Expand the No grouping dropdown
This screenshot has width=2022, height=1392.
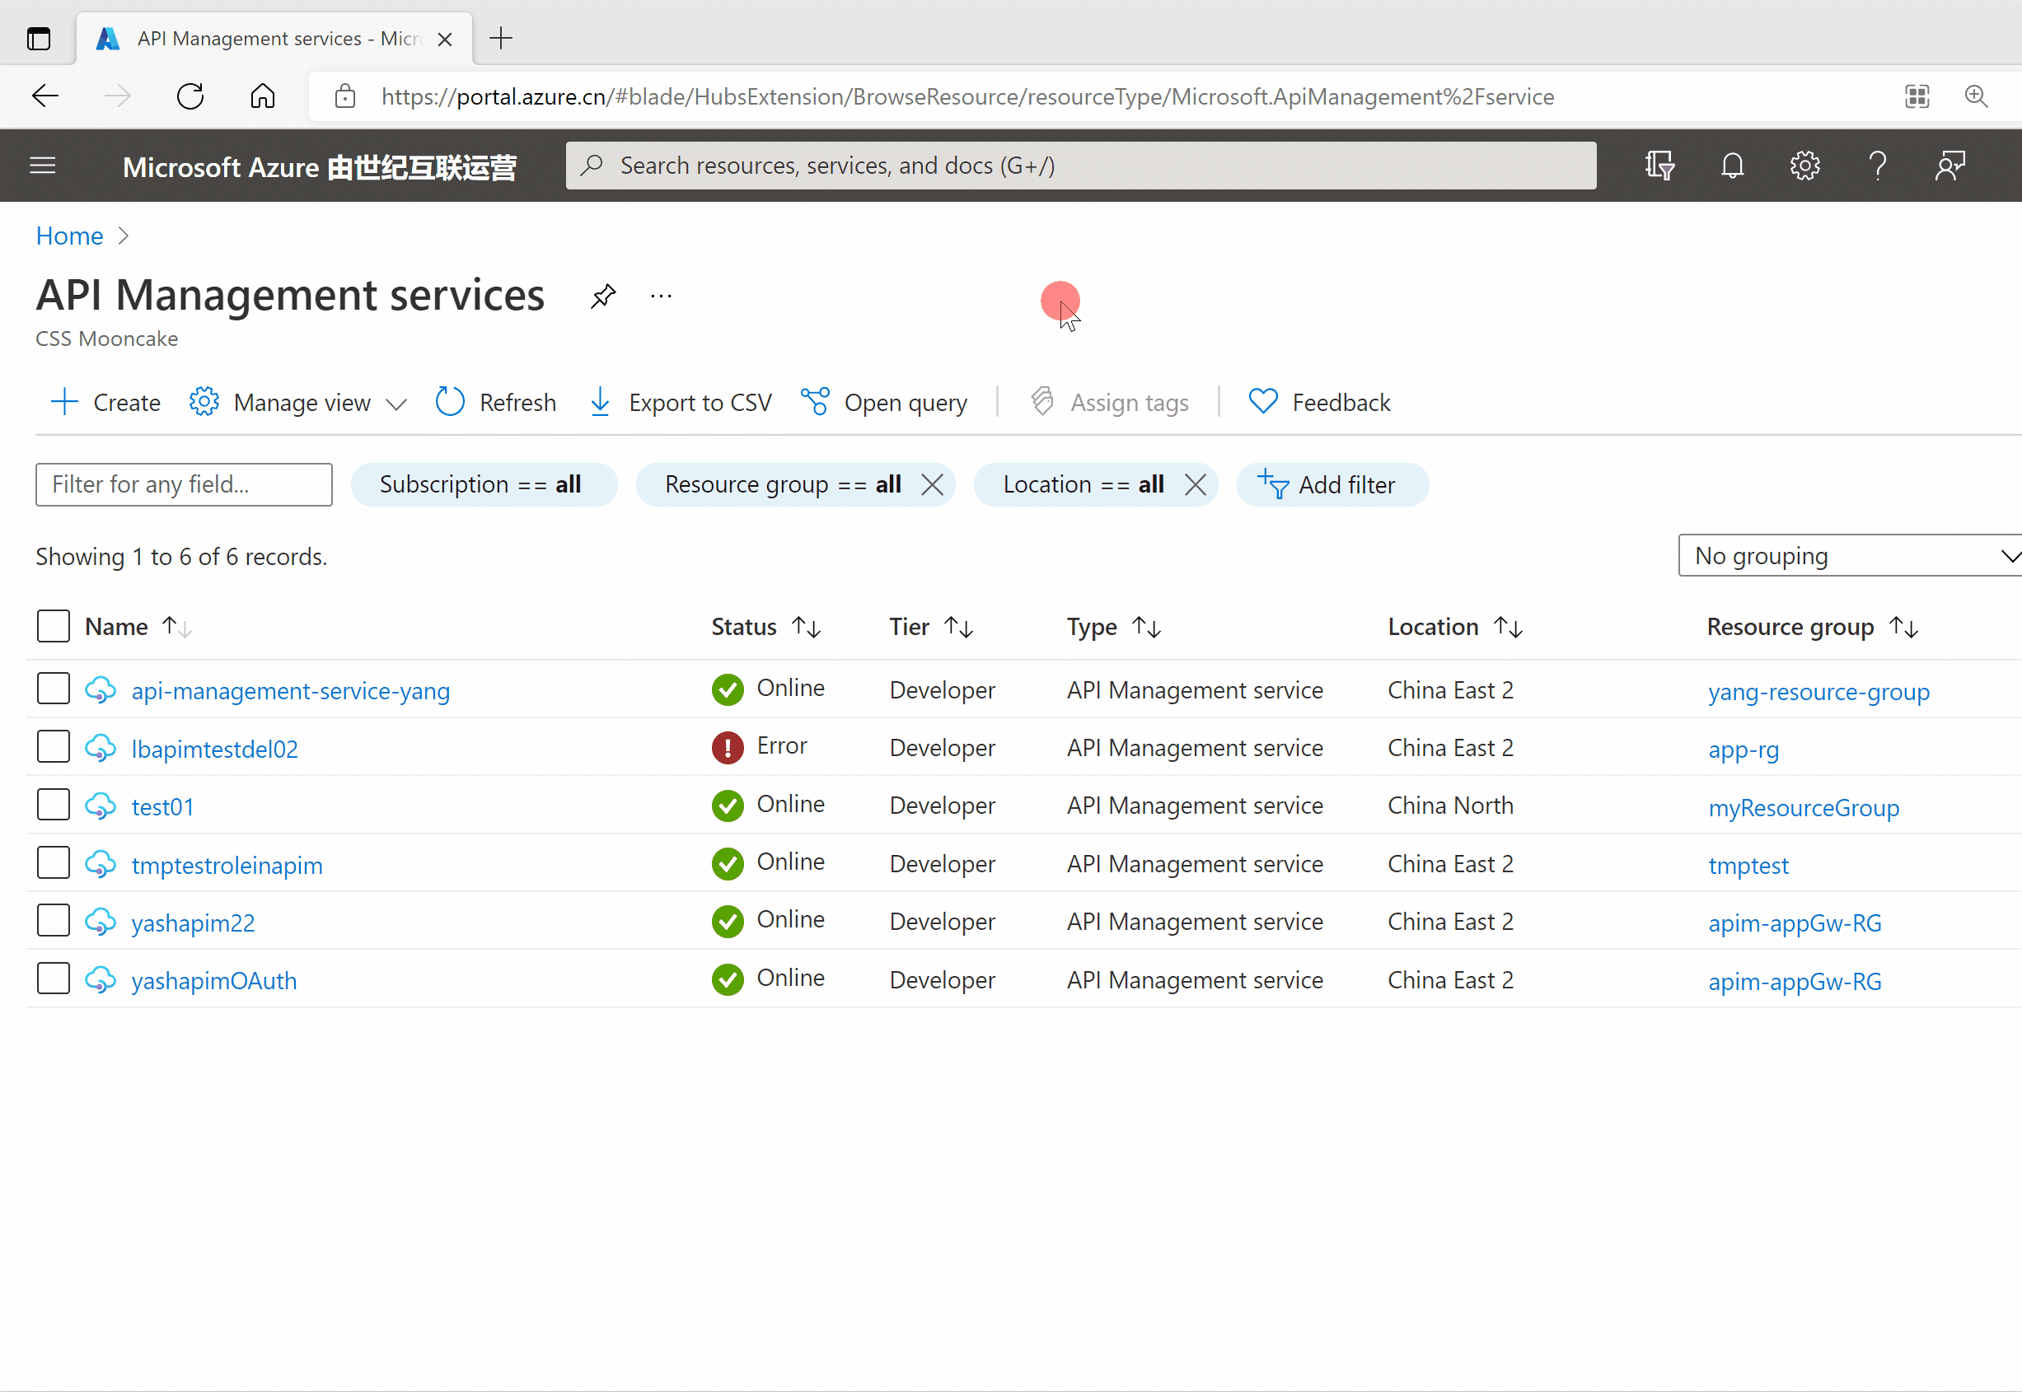(x=1850, y=556)
